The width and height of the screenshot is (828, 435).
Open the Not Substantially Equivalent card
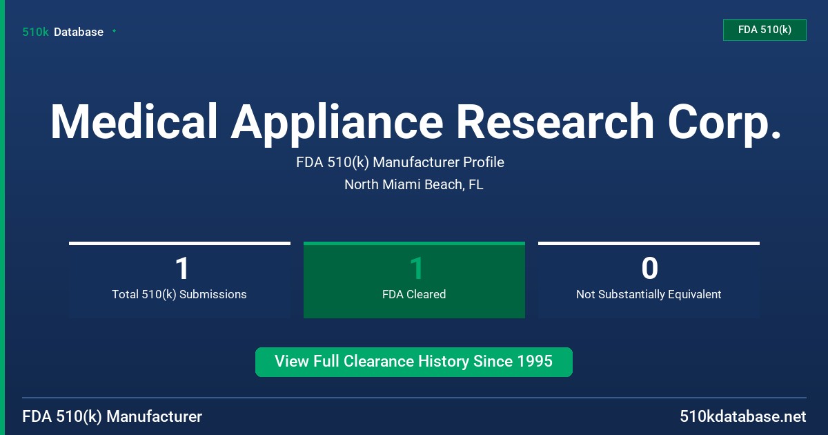649,280
